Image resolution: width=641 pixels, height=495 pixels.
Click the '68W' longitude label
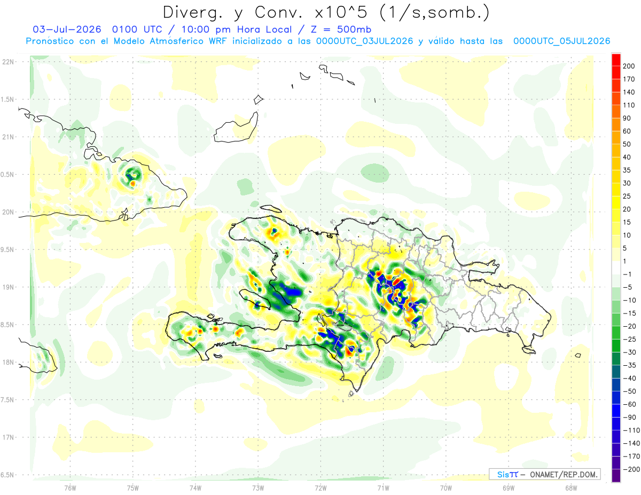point(571,487)
